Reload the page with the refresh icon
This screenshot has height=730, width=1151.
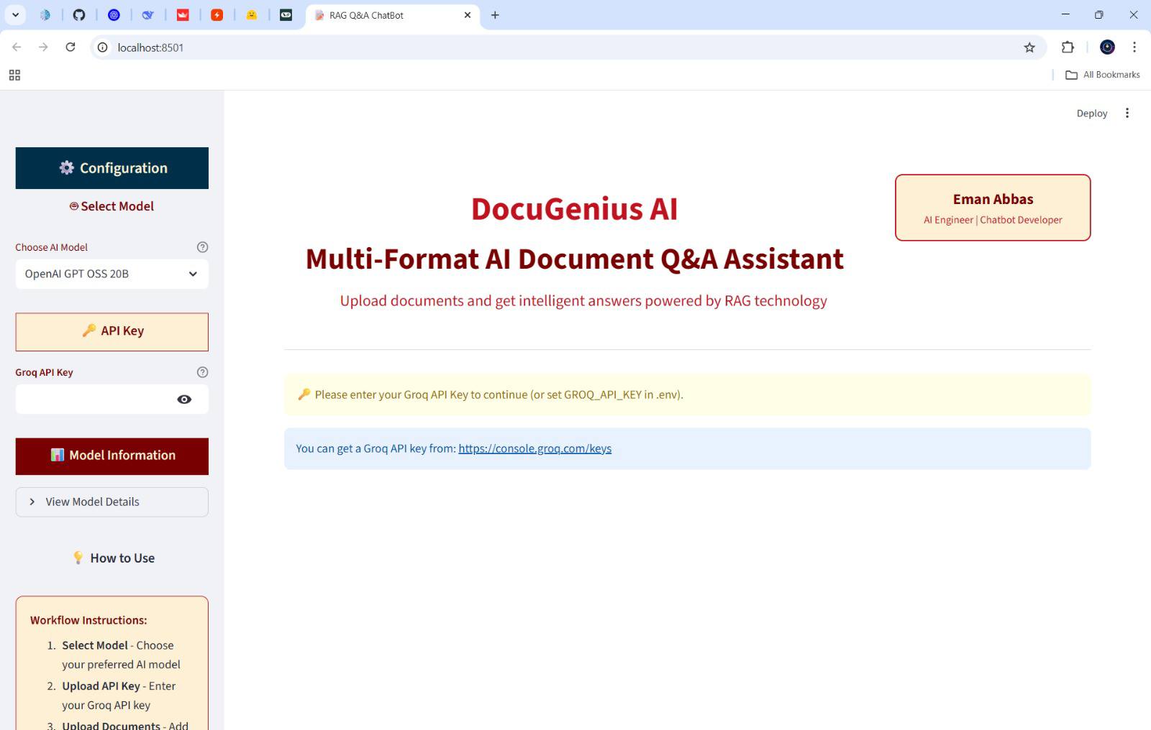[70, 47]
